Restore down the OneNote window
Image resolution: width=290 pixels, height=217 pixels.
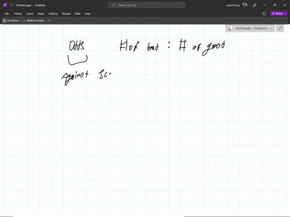point(274,5)
